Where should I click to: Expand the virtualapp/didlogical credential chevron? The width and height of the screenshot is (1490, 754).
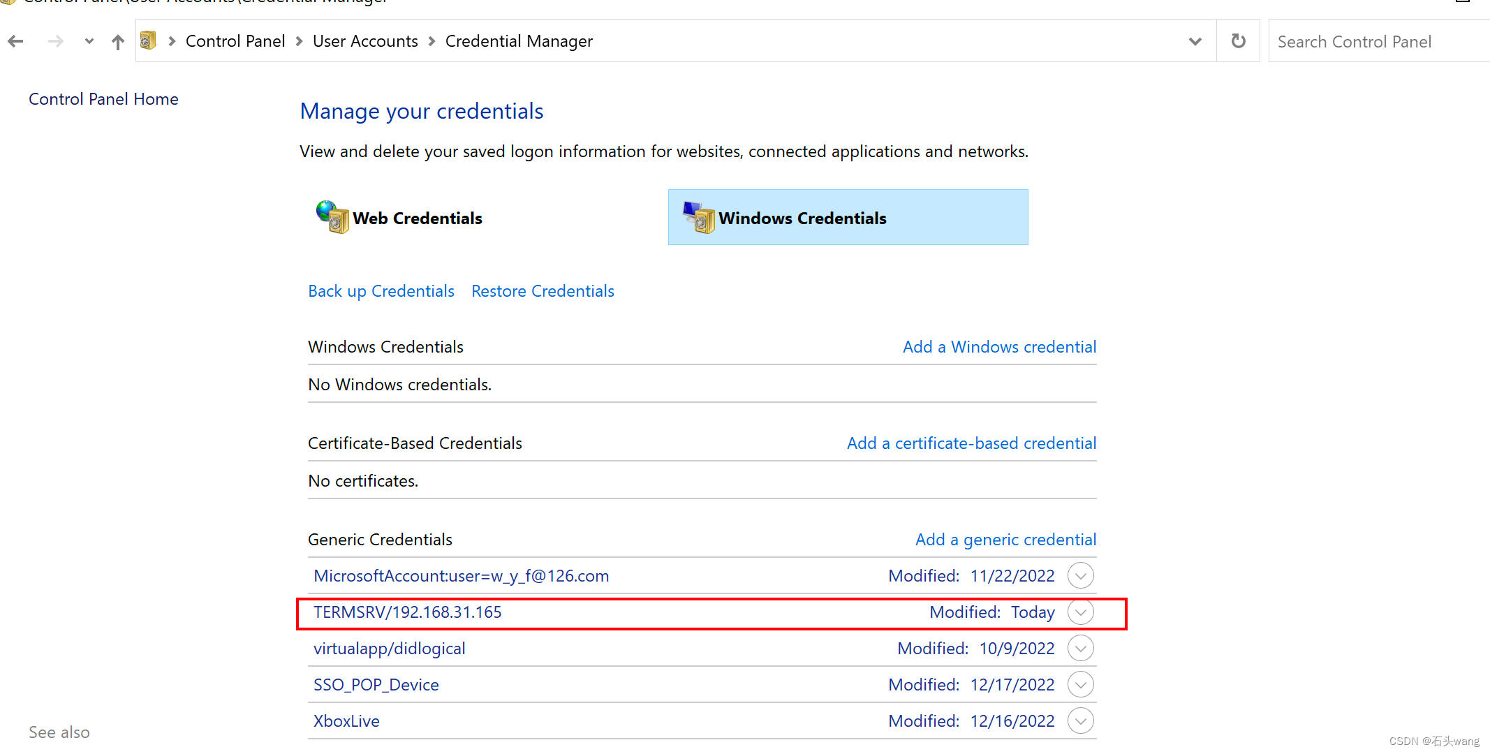click(x=1080, y=649)
